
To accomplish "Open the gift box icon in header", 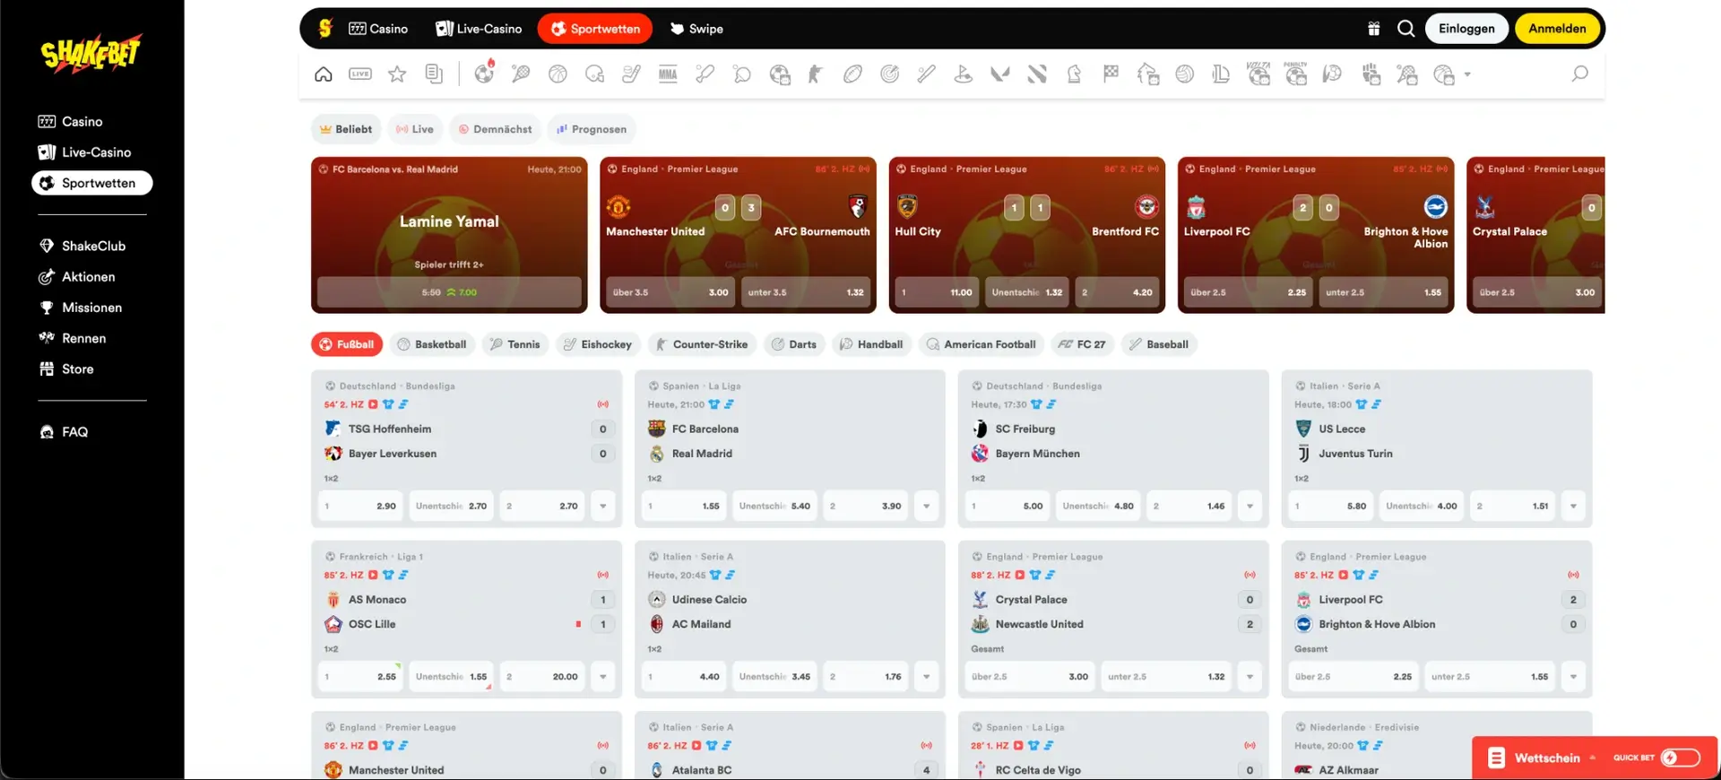I will [1373, 29].
